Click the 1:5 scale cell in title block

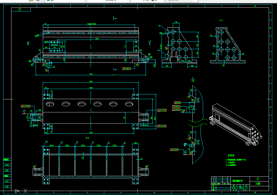click(x=246, y=188)
